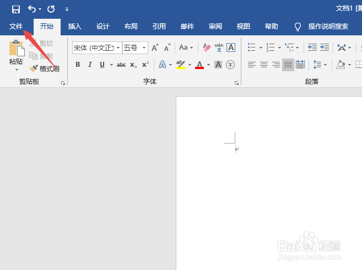Click the Shading paint bucket icon

(x=341, y=65)
